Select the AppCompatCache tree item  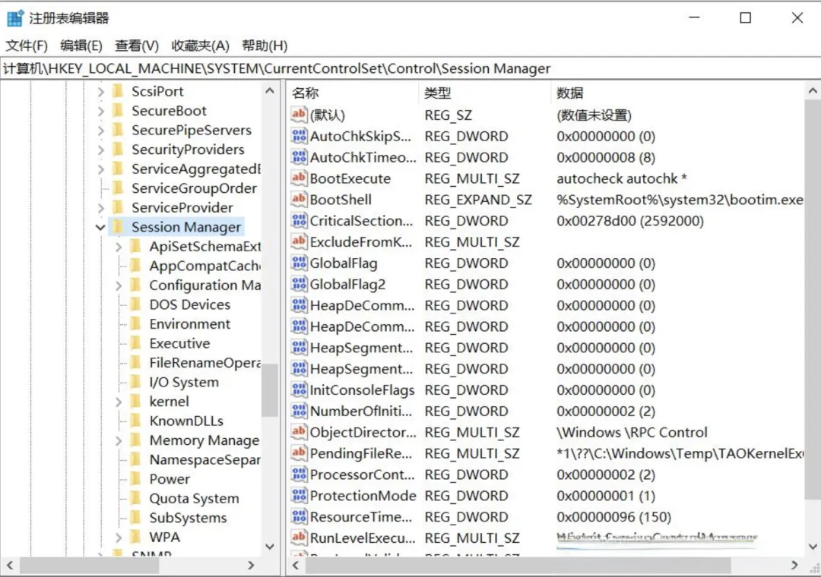(x=204, y=266)
